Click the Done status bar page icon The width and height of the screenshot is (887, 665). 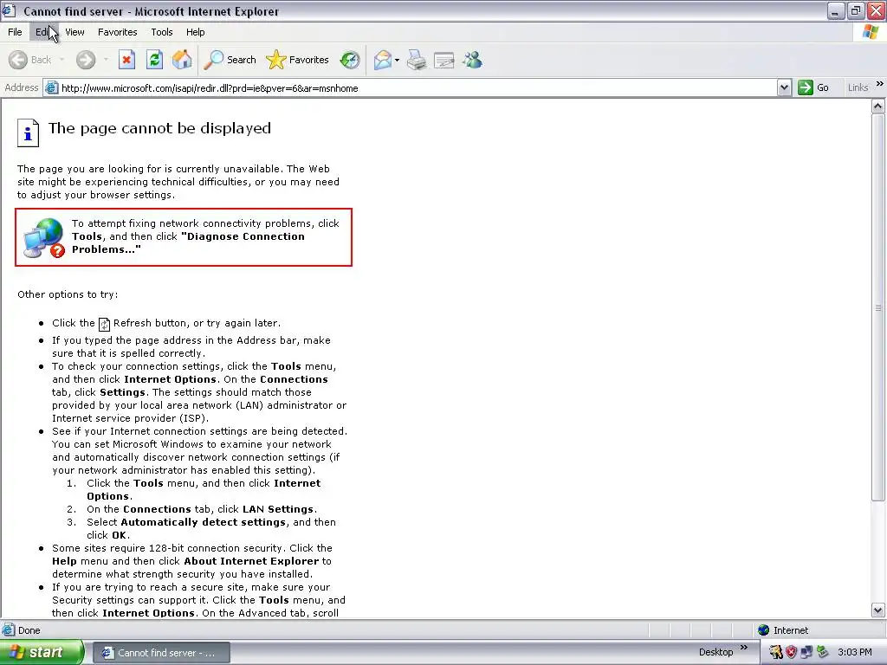coord(9,630)
